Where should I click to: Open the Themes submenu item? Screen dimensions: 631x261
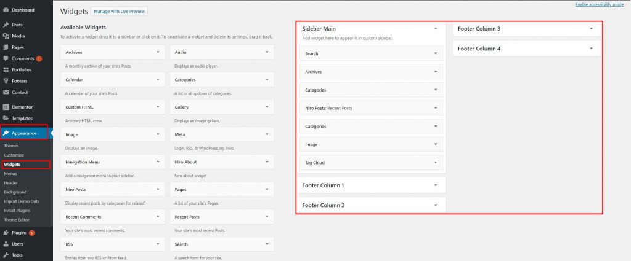[11, 146]
